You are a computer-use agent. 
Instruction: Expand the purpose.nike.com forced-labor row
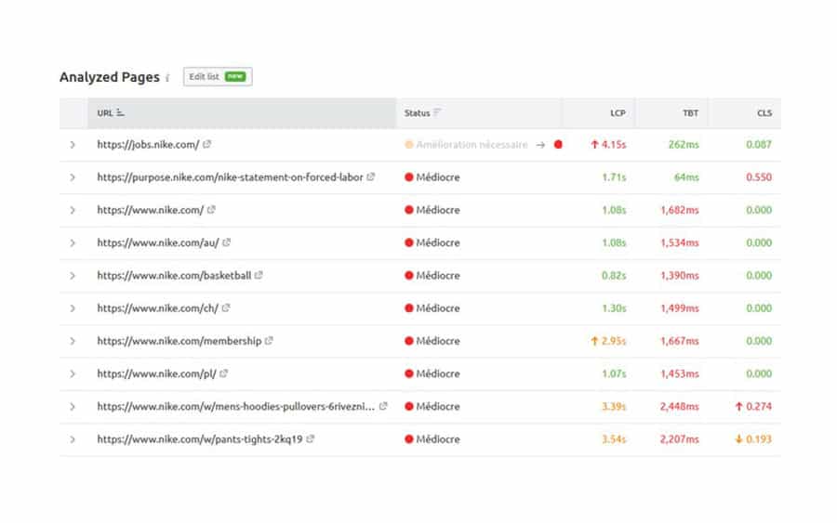click(73, 177)
